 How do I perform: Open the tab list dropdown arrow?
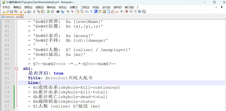tap(222, 7)
